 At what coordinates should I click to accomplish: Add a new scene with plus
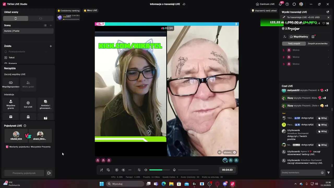(x=51, y=25)
